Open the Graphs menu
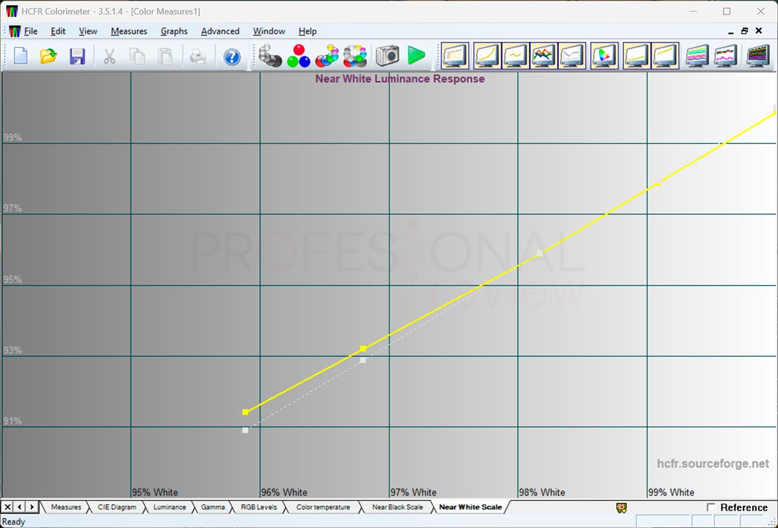 tap(174, 31)
